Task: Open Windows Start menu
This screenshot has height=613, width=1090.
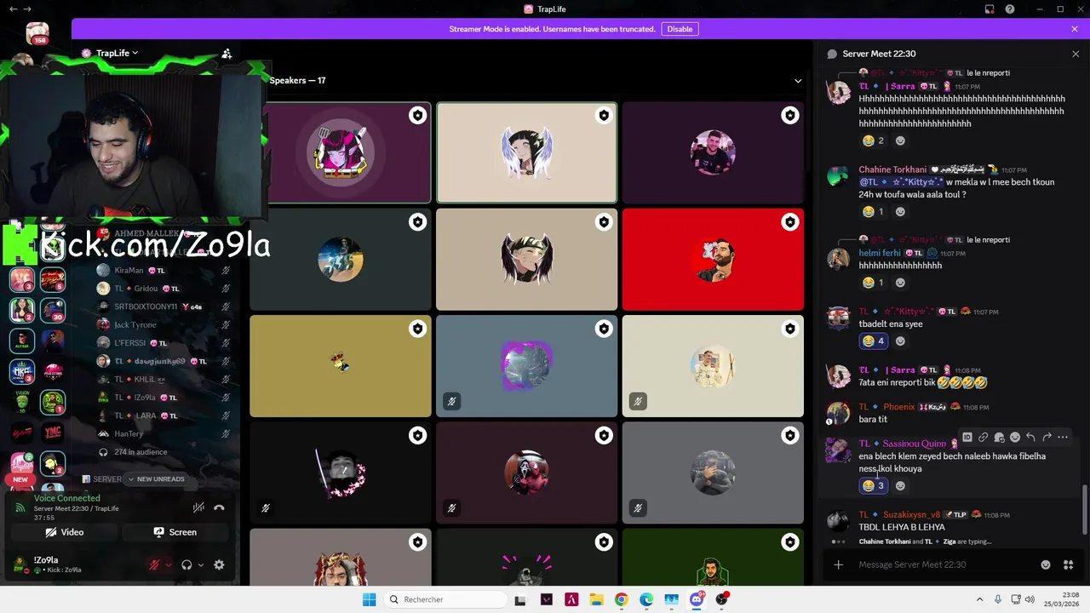Action: (x=369, y=599)
